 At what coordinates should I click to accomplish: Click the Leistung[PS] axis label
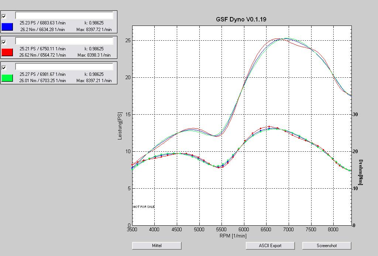(120, 126)
